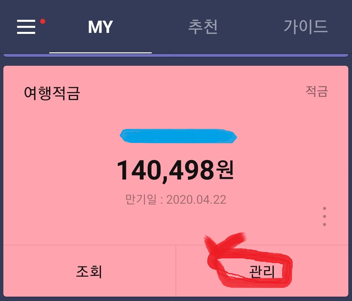Switch to the MY tab

coord(100,27)
